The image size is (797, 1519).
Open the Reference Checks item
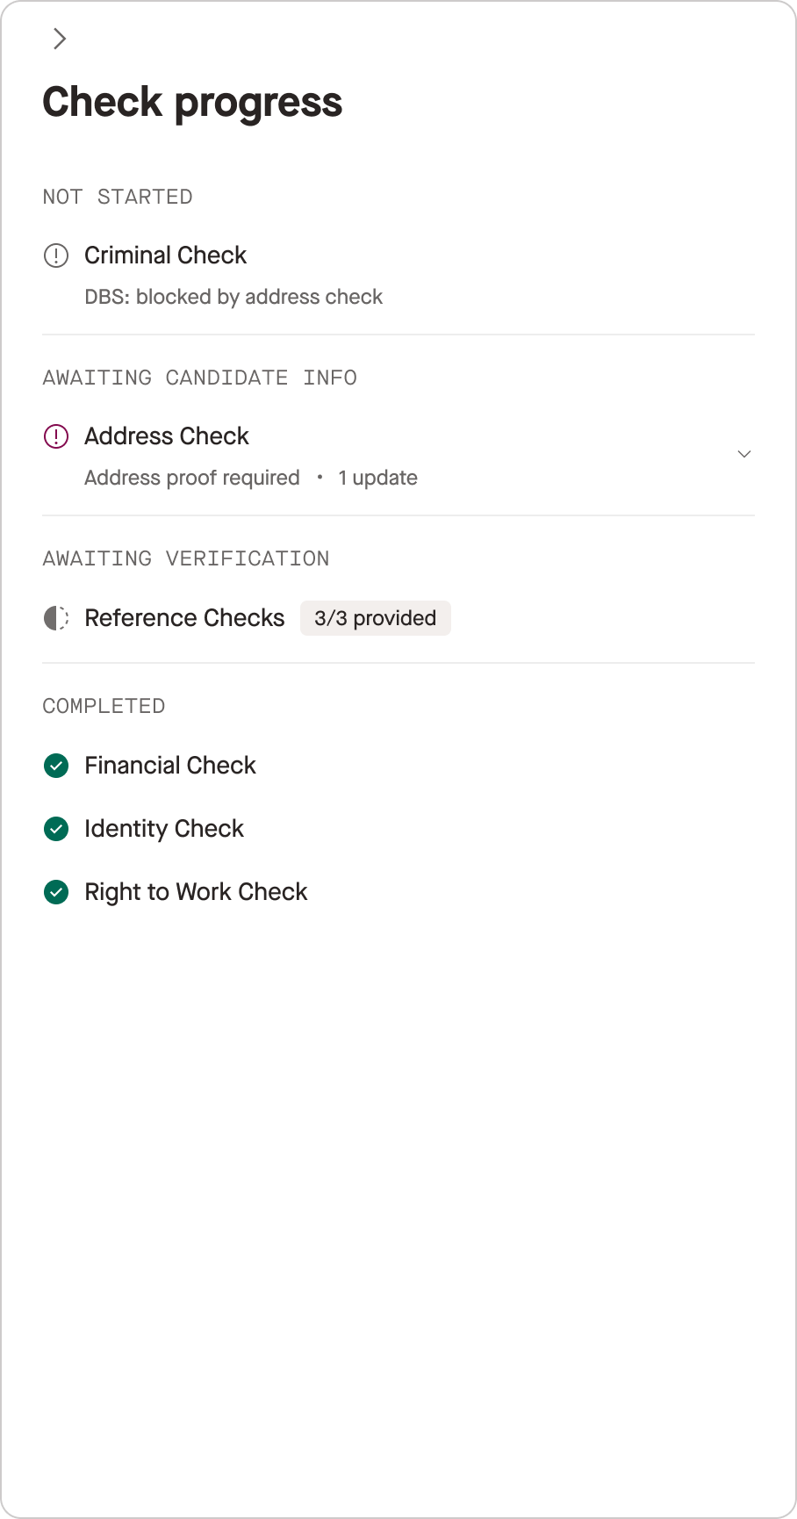click(x=184, y=618)
